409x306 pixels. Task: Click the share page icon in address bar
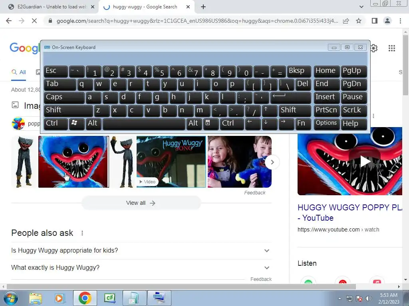coord(346,21)
